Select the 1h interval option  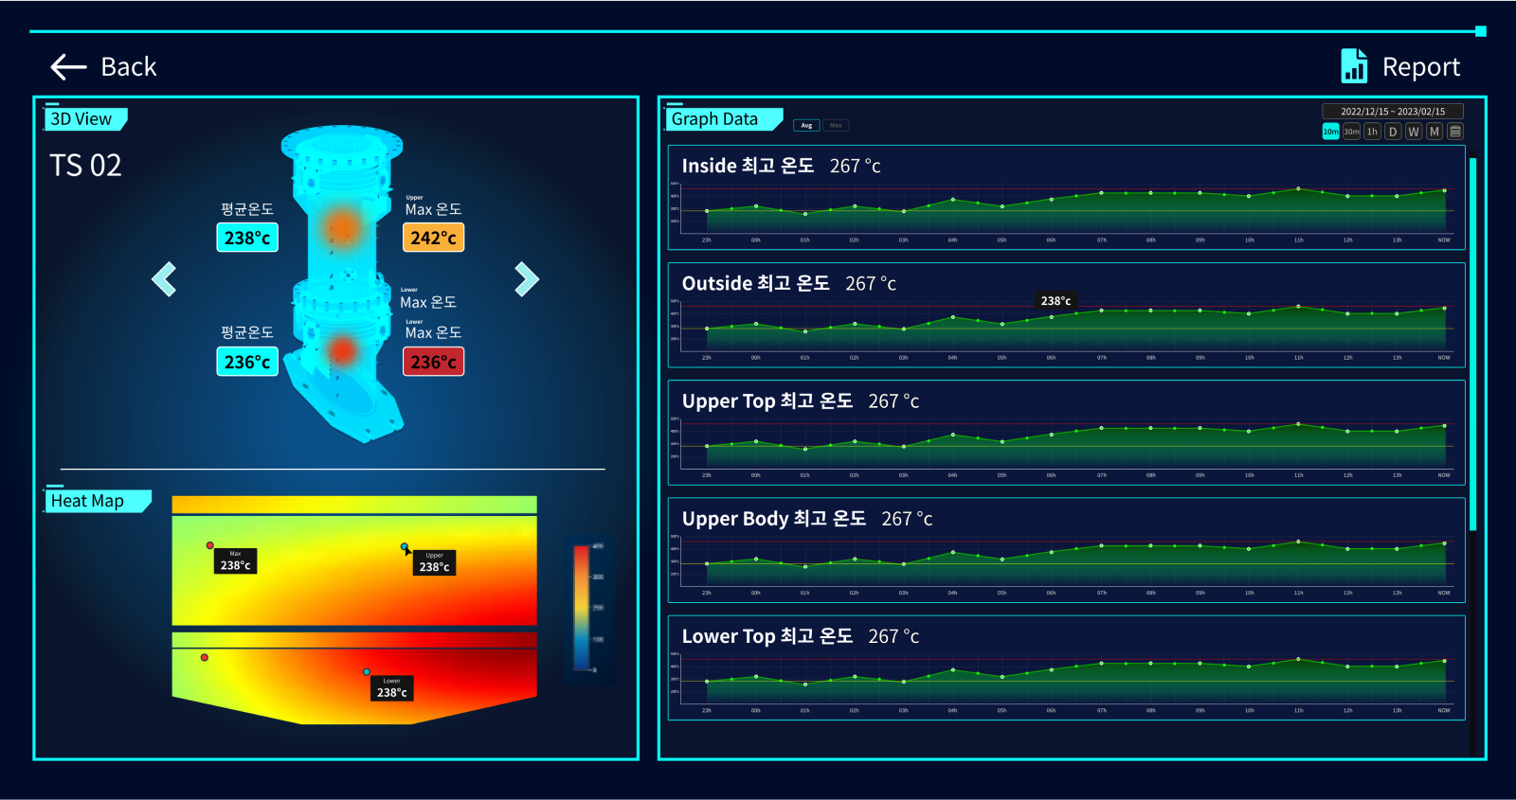click(1372, 132)
